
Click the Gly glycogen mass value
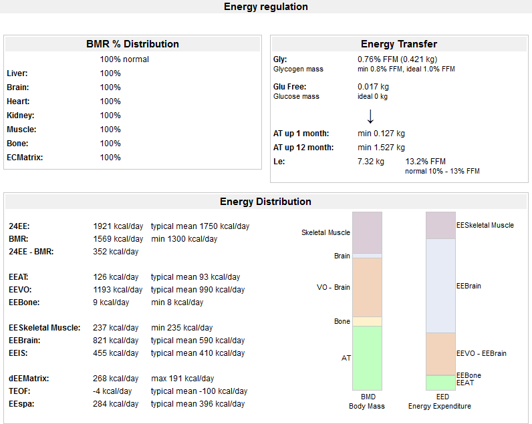point(397,59)
